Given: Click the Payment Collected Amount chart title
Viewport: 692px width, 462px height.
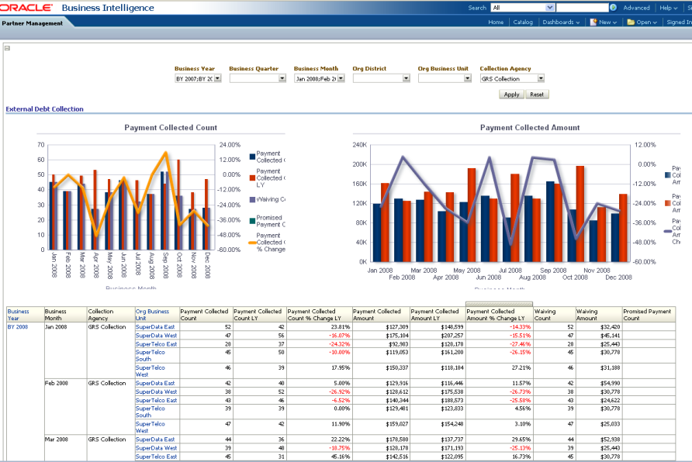Looking at the screenshot, I should (530, 127).
